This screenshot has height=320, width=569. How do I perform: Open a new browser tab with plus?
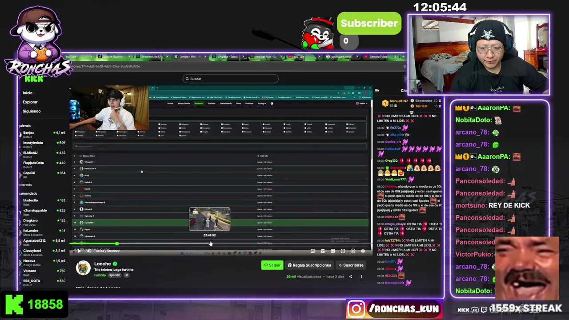[x=404, y=56]
